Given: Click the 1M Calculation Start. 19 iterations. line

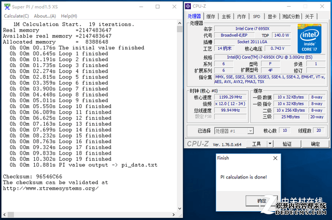Looking at the screenshot, I should pyautogui.click(x=74, y=24).
